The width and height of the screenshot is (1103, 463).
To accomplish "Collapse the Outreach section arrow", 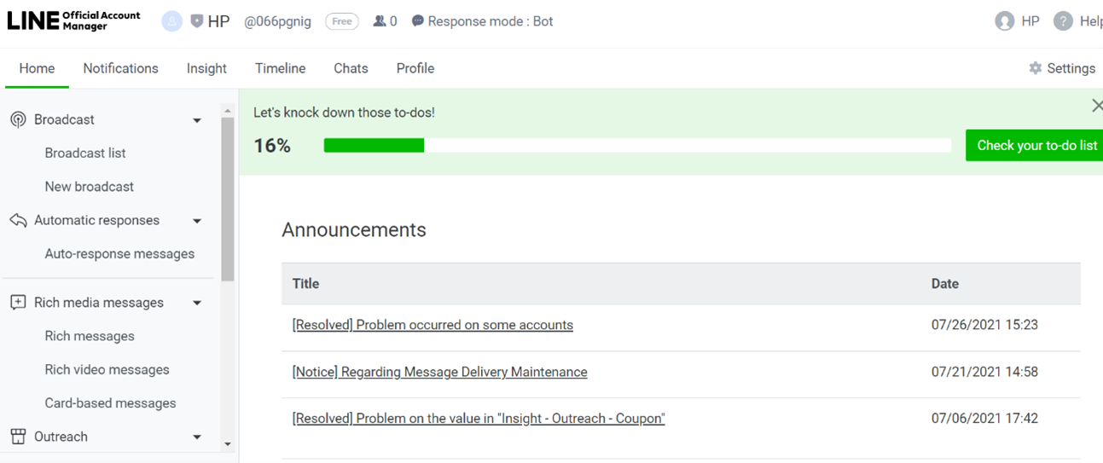I will pyautogui.click(x=197, y=437).
